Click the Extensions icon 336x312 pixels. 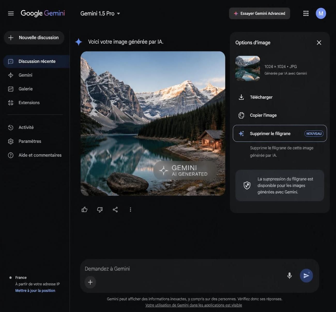(11, 103)
